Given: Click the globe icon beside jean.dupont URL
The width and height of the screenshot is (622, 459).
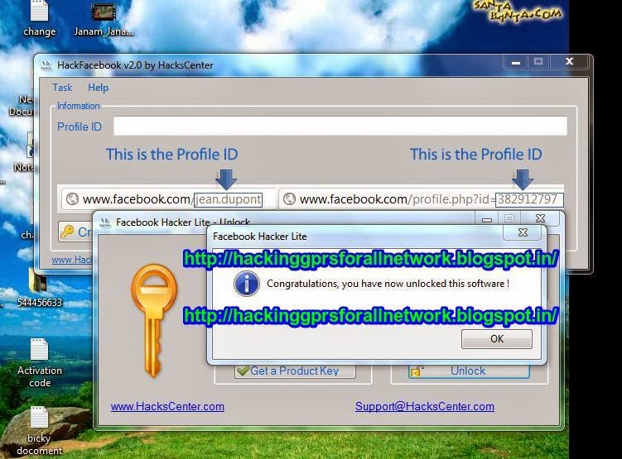Looking at the screenshot, I should [x=72, y=198].
